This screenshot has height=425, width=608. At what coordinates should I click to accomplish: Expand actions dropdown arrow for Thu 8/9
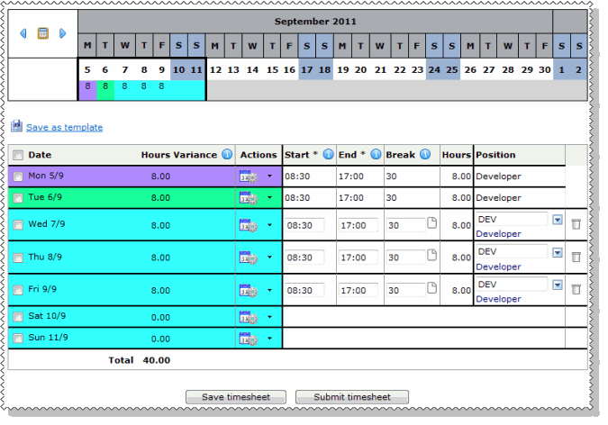(269, 258)
